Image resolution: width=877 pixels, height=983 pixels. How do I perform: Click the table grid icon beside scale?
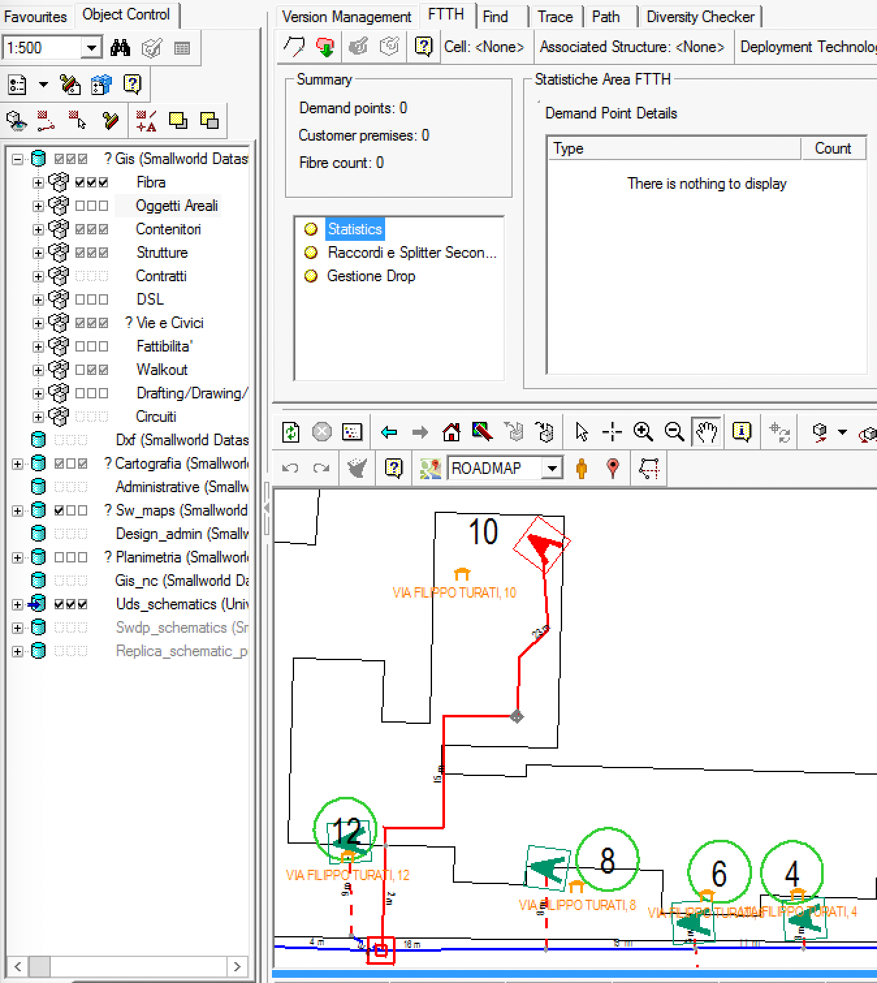182,48
